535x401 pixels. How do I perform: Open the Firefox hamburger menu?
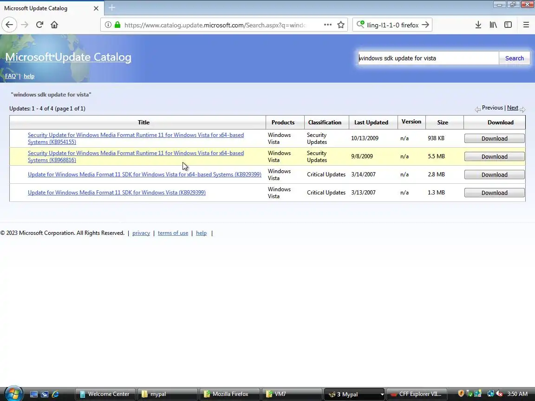(526, 25)
